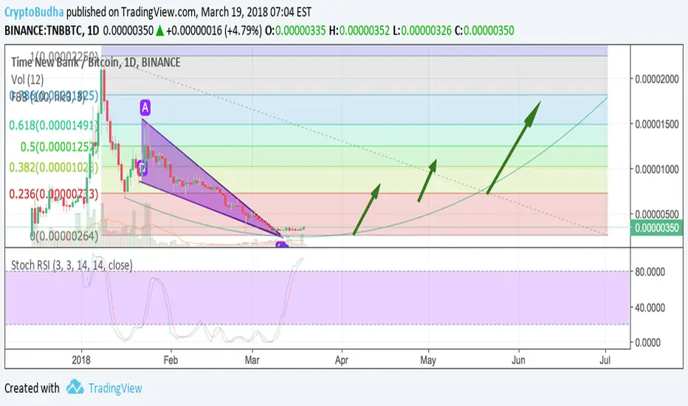Viewport: 688px width, 406px height.
Task: Click the Feb label on the time axis
Action: [171, 360]
